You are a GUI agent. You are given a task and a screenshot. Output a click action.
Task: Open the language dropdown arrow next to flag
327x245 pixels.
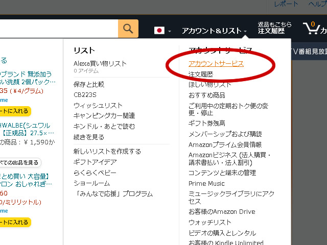[x=170, y=31]
